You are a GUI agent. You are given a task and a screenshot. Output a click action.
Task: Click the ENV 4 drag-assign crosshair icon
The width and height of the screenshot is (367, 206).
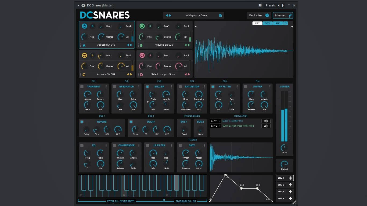pos(290,198)
